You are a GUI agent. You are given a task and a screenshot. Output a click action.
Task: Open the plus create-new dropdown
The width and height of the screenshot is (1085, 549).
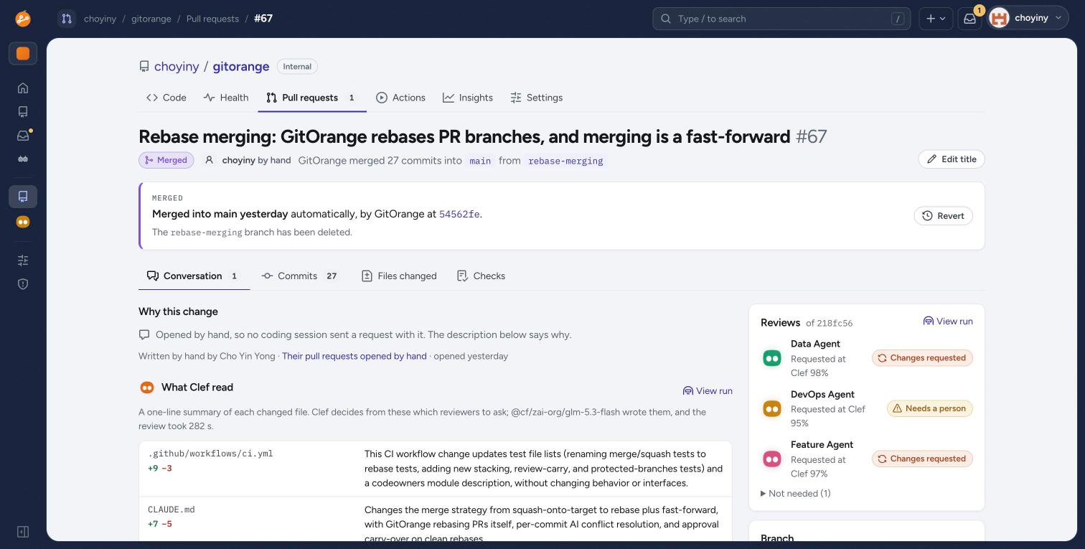coord(935,19)
